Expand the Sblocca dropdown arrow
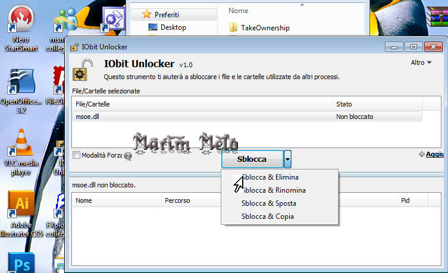Viewport: 448px width, 273px height. tap(287, 159)
